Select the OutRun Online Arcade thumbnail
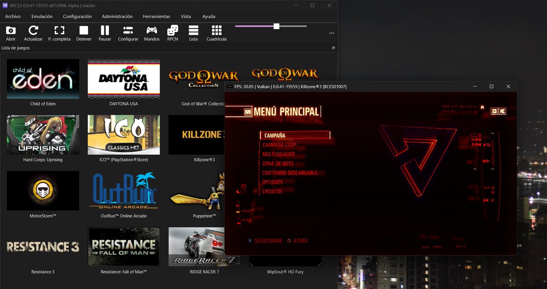Image resolution: width=547 pixels, height=289 pixels. click(124, 191)
